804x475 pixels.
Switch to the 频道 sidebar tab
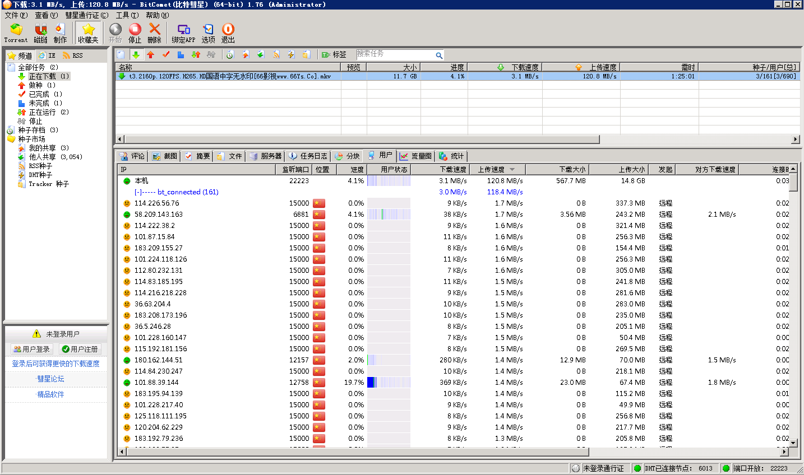pos(20,55)
